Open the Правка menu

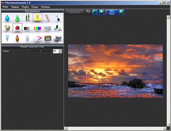point(15,7)
